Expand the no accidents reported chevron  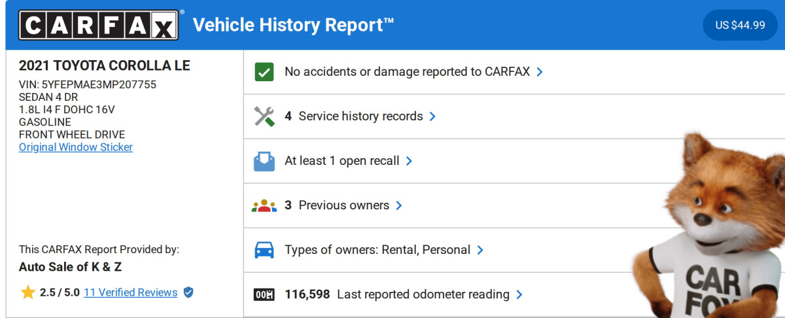pyautogui.click(x=540, y=72)
